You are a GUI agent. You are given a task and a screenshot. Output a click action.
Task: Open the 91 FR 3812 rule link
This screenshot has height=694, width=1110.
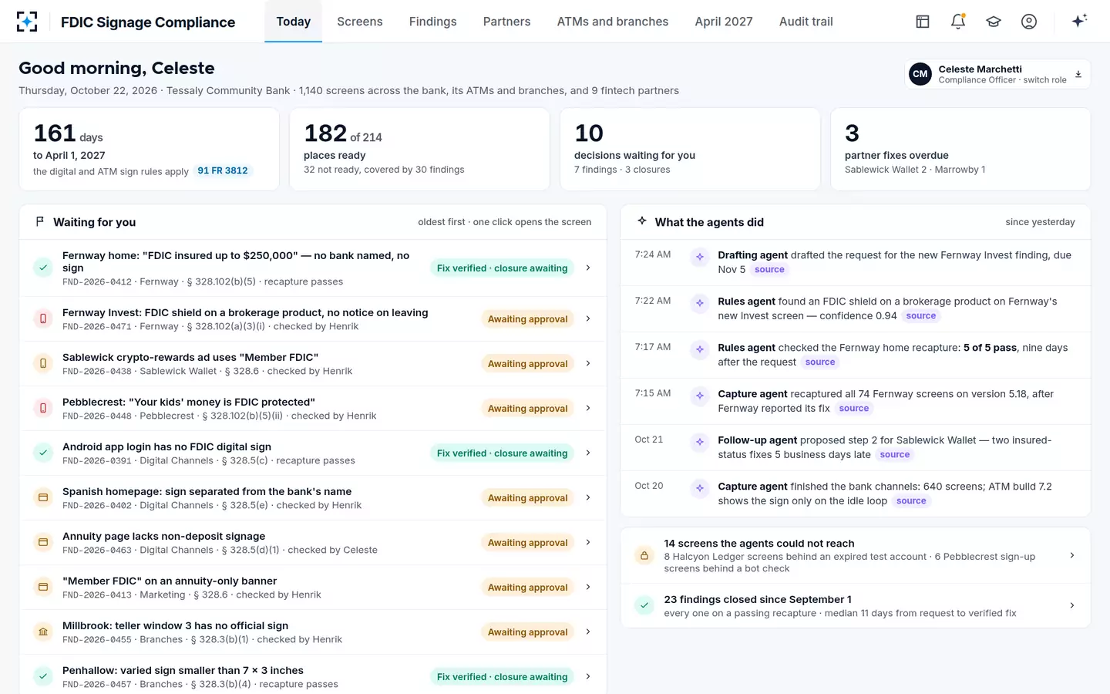223,170
